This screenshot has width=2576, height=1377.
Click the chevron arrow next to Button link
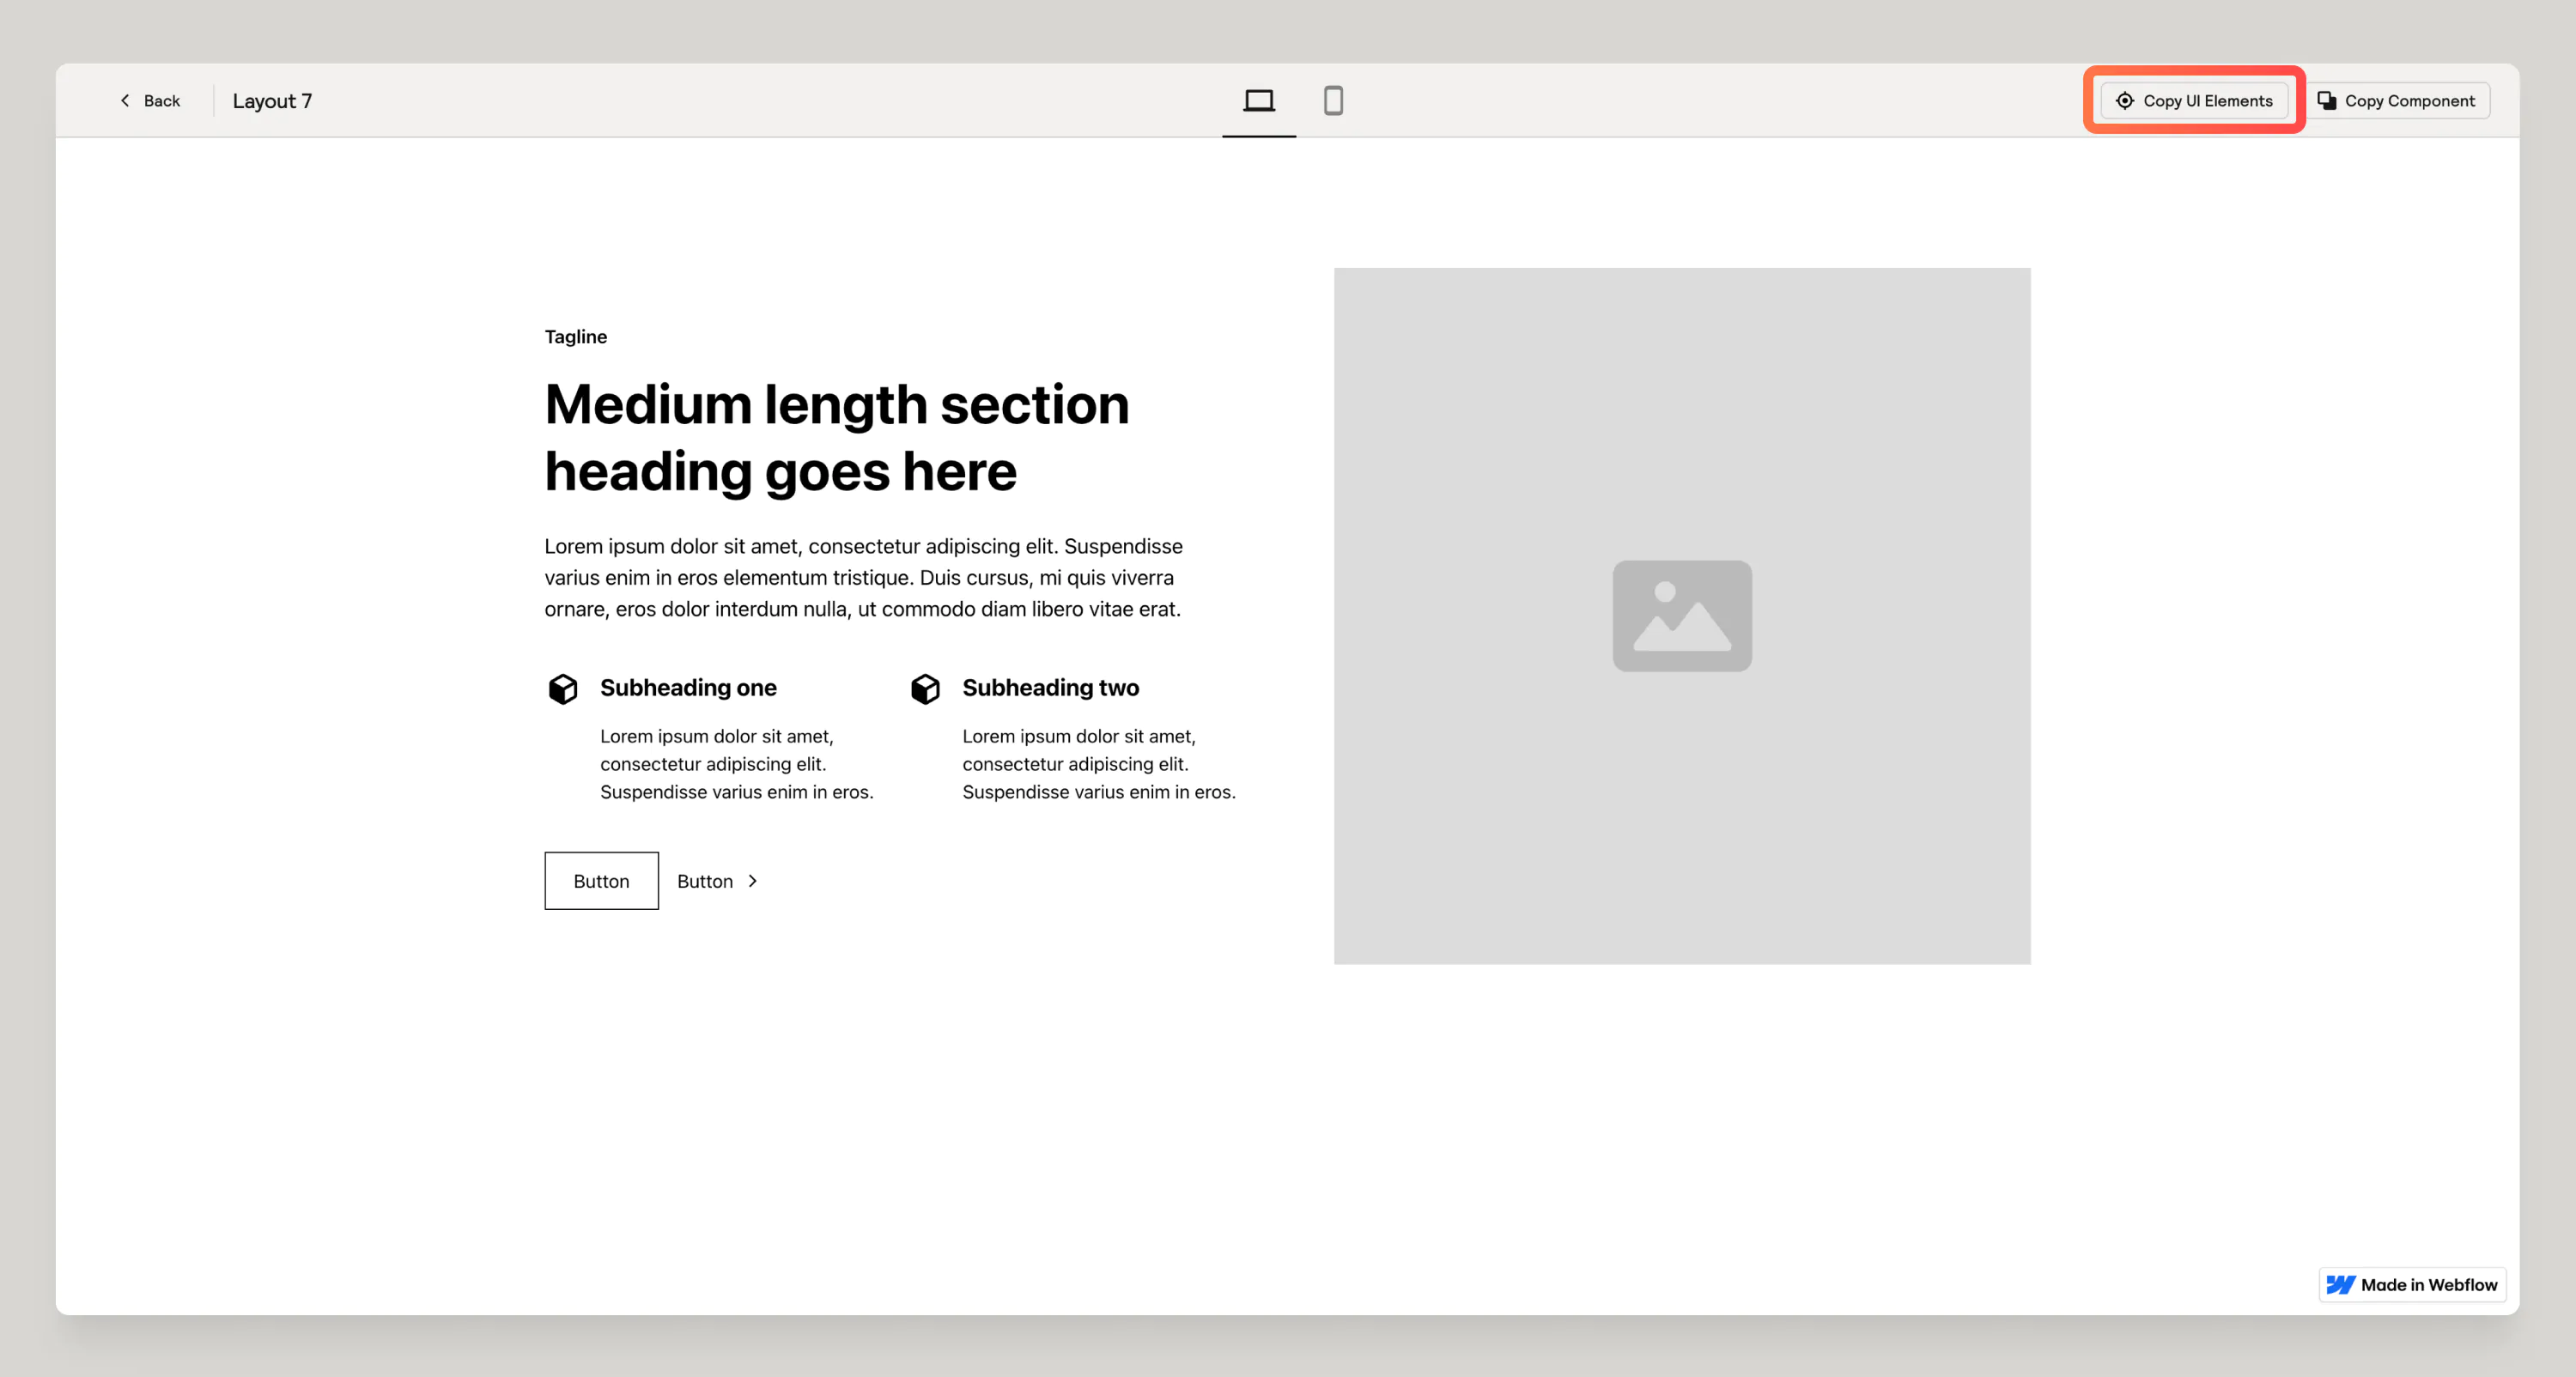(x=753, y=881)
